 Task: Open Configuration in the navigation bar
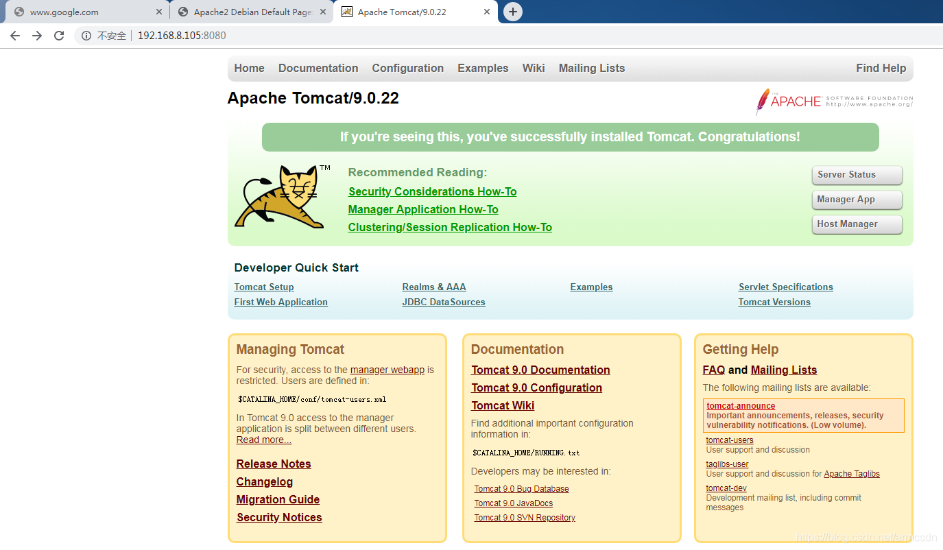[x=407, y=68]
